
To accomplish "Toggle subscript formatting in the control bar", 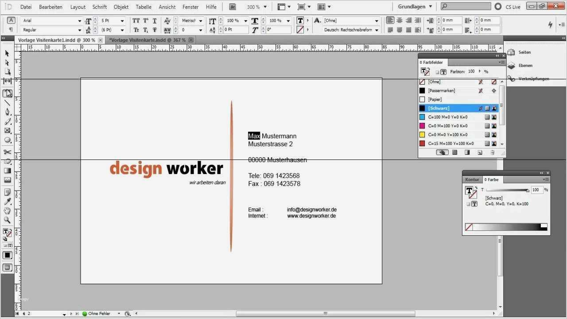I will click(145, 30).
